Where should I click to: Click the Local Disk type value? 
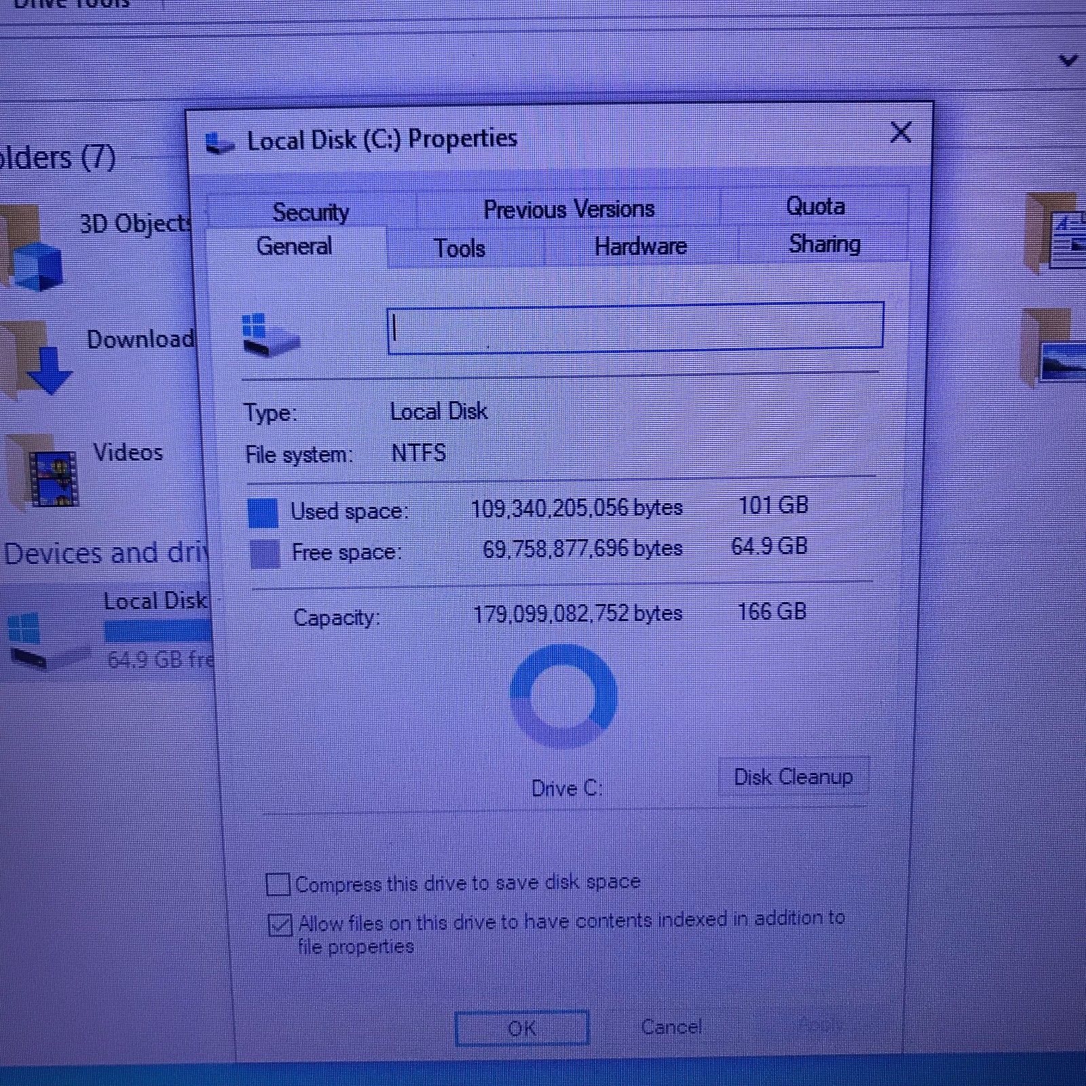pyautogui.click(x=438, y=411)
